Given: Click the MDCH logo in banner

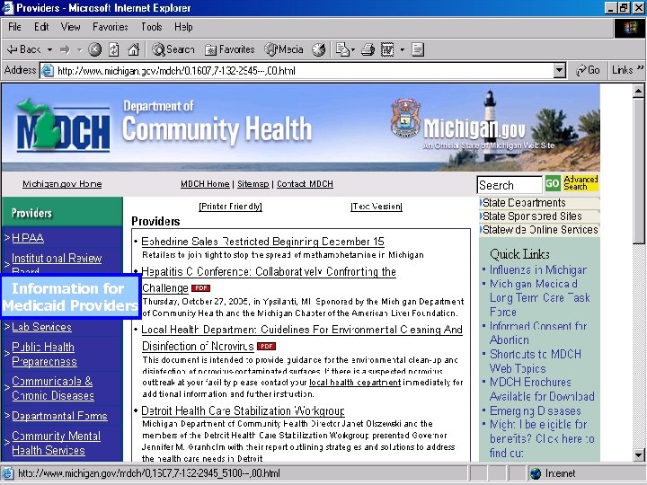Looking at the screenshot, I should coord(63,126).
